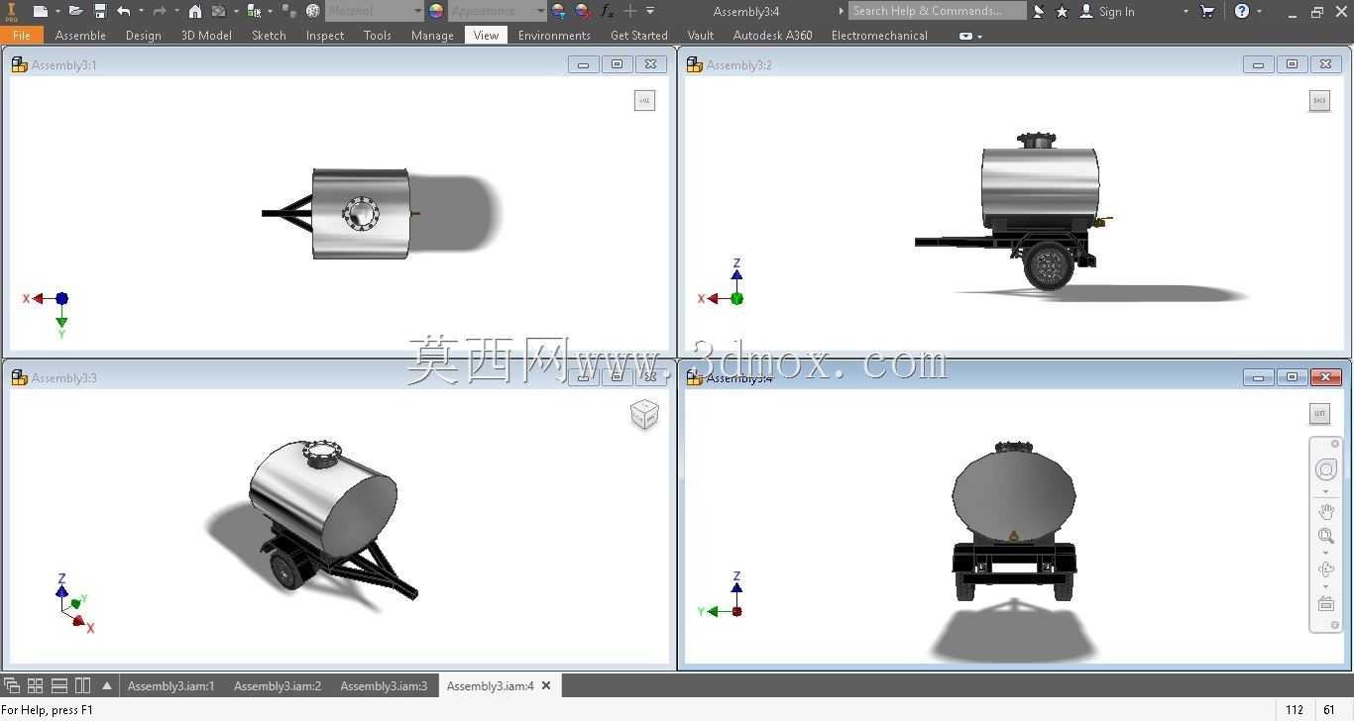The width and height of the screenshot is (1354, 721).
Task: Open the Material combo box
Action: pos(374,11)
